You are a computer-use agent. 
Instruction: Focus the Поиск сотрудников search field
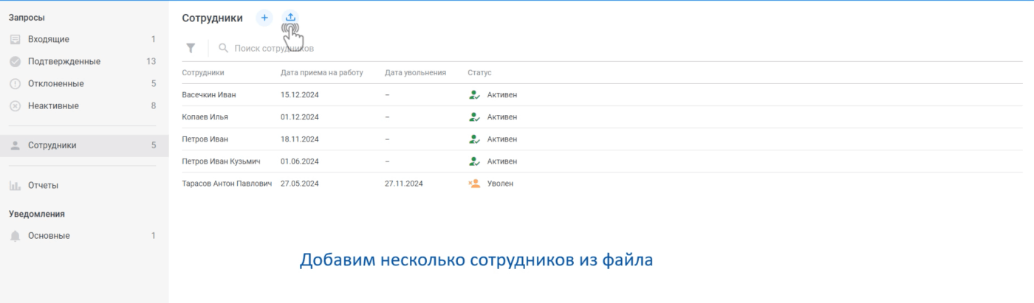[x=295, y=49]
